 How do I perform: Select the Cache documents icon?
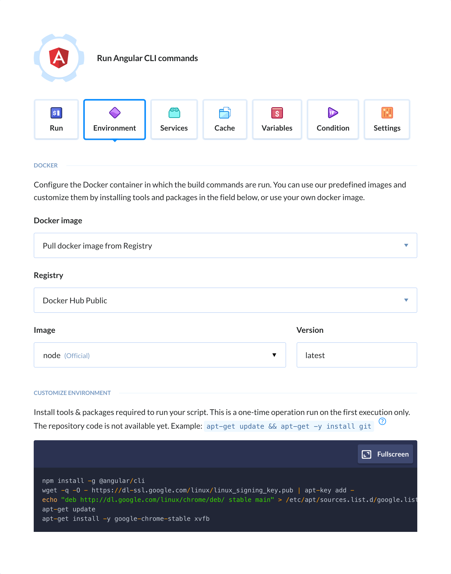coord(224,113)
